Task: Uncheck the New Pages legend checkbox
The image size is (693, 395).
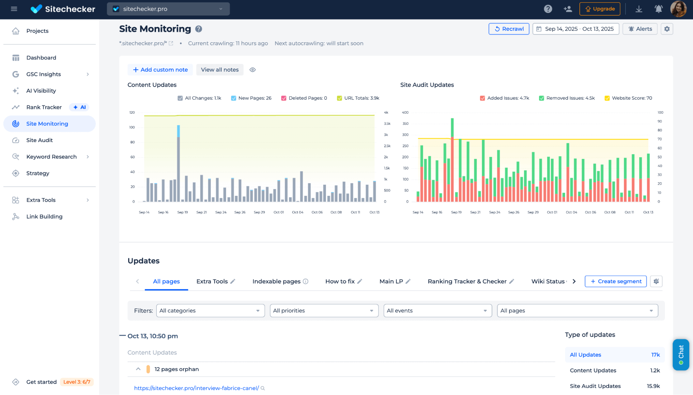Action: (x=234, y=98)
